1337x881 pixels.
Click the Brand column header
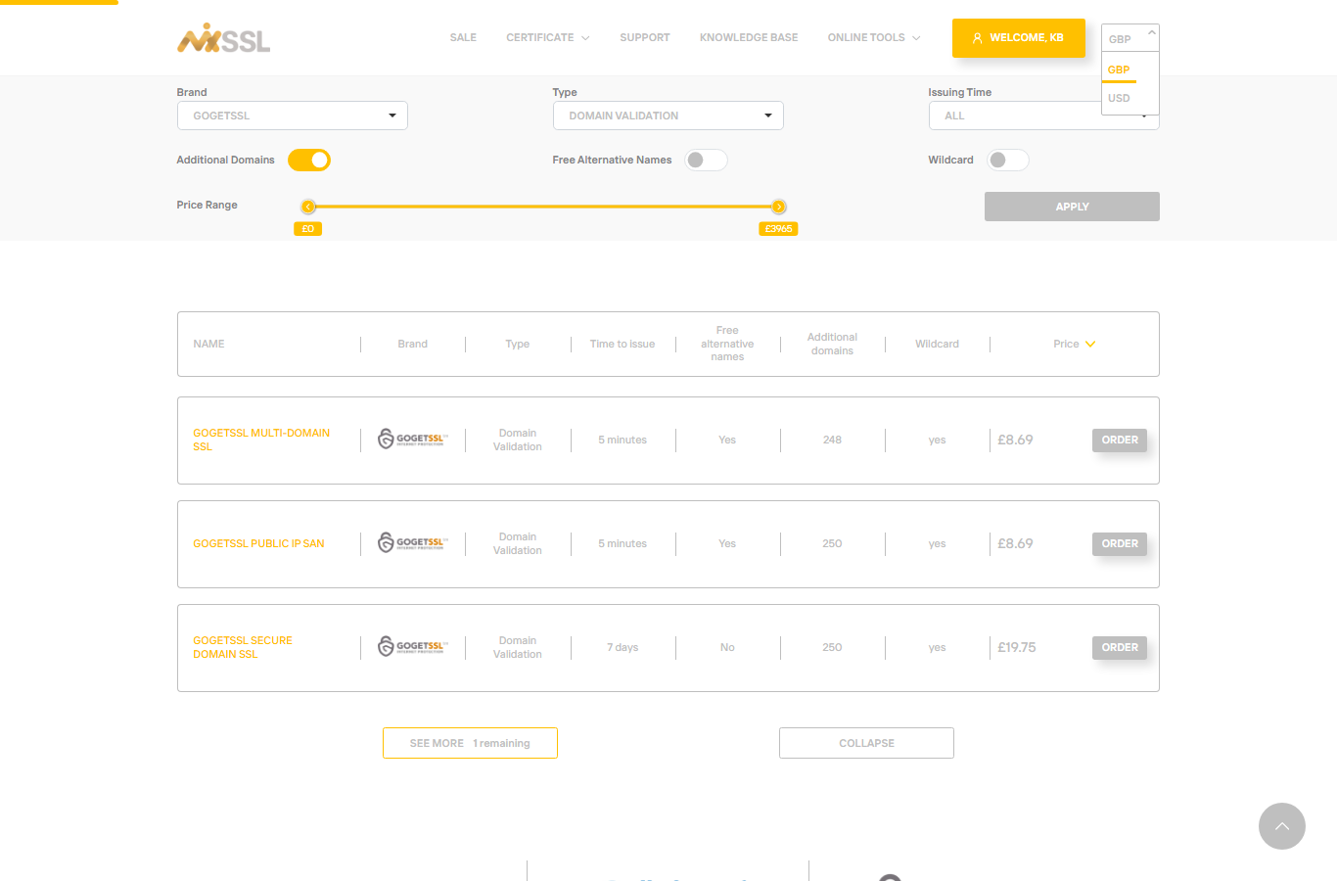[413, 344]
